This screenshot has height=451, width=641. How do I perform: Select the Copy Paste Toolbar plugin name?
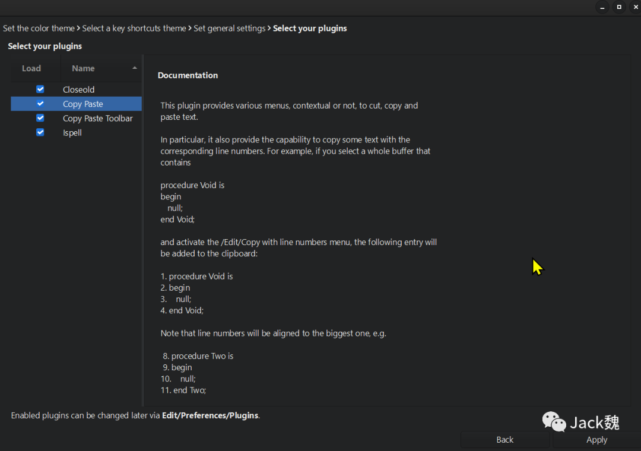(97, 118)
